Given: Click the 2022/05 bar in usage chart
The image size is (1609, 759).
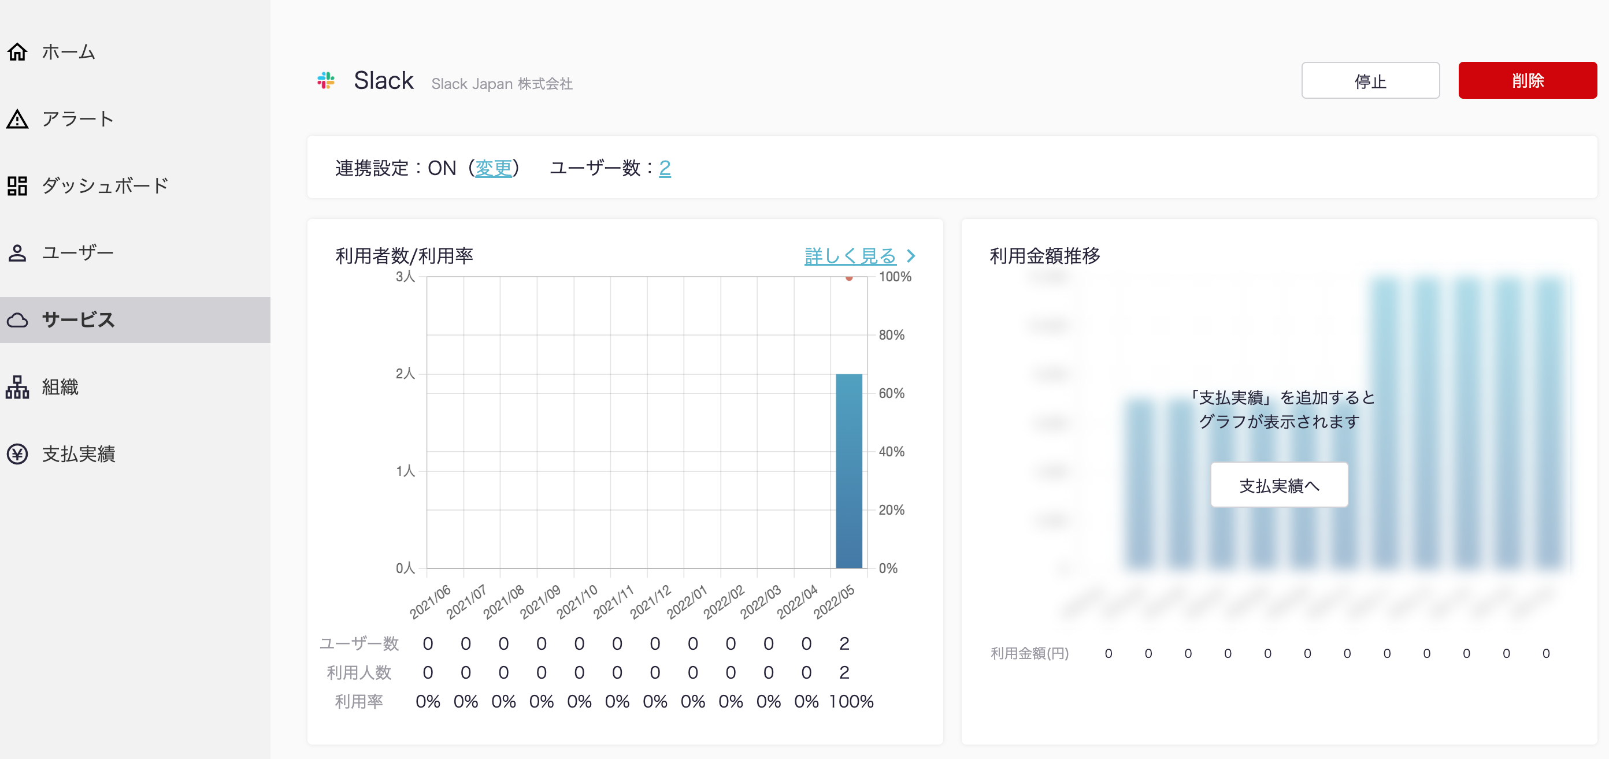Looking at the screenshot, I should 848,471.
